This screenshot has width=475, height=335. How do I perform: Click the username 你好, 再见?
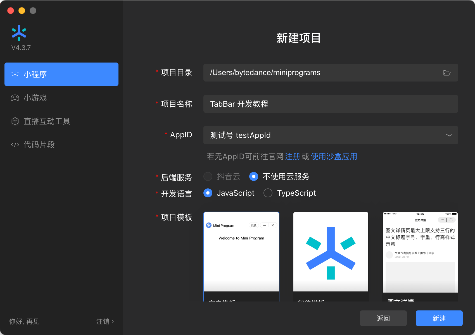pos(24,322)
